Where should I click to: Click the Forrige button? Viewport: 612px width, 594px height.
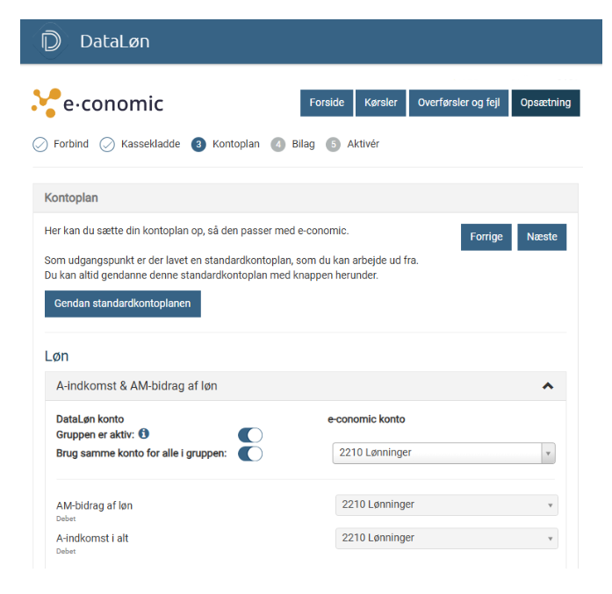pos(486,237)
